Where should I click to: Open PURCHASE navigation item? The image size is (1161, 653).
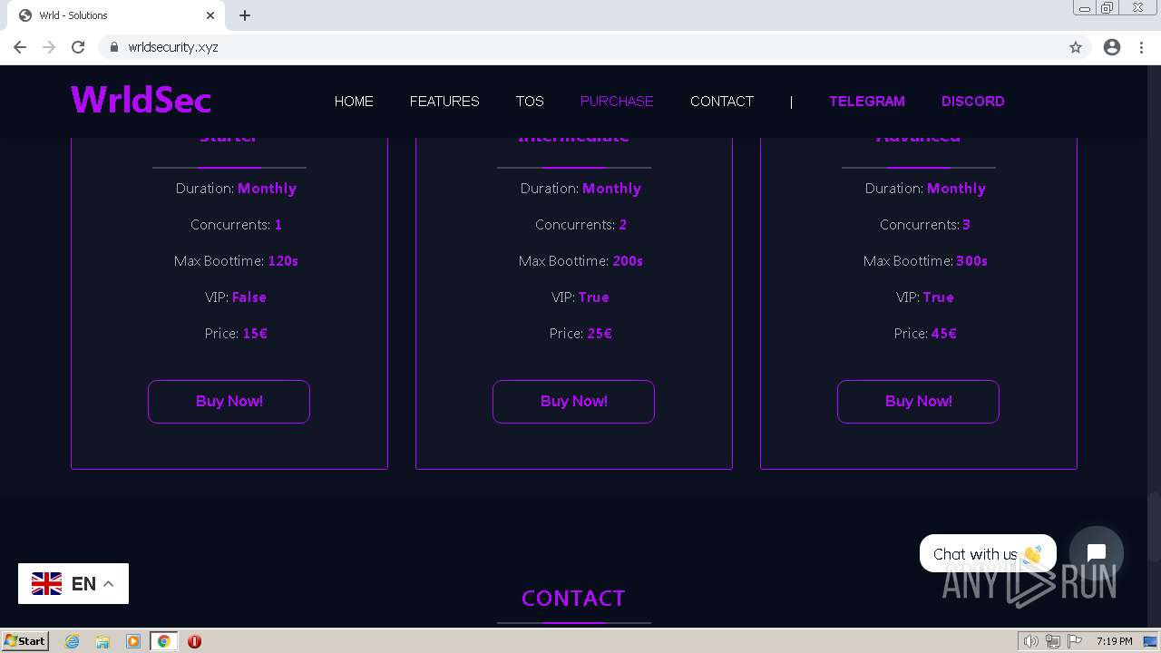click(617, 101)
